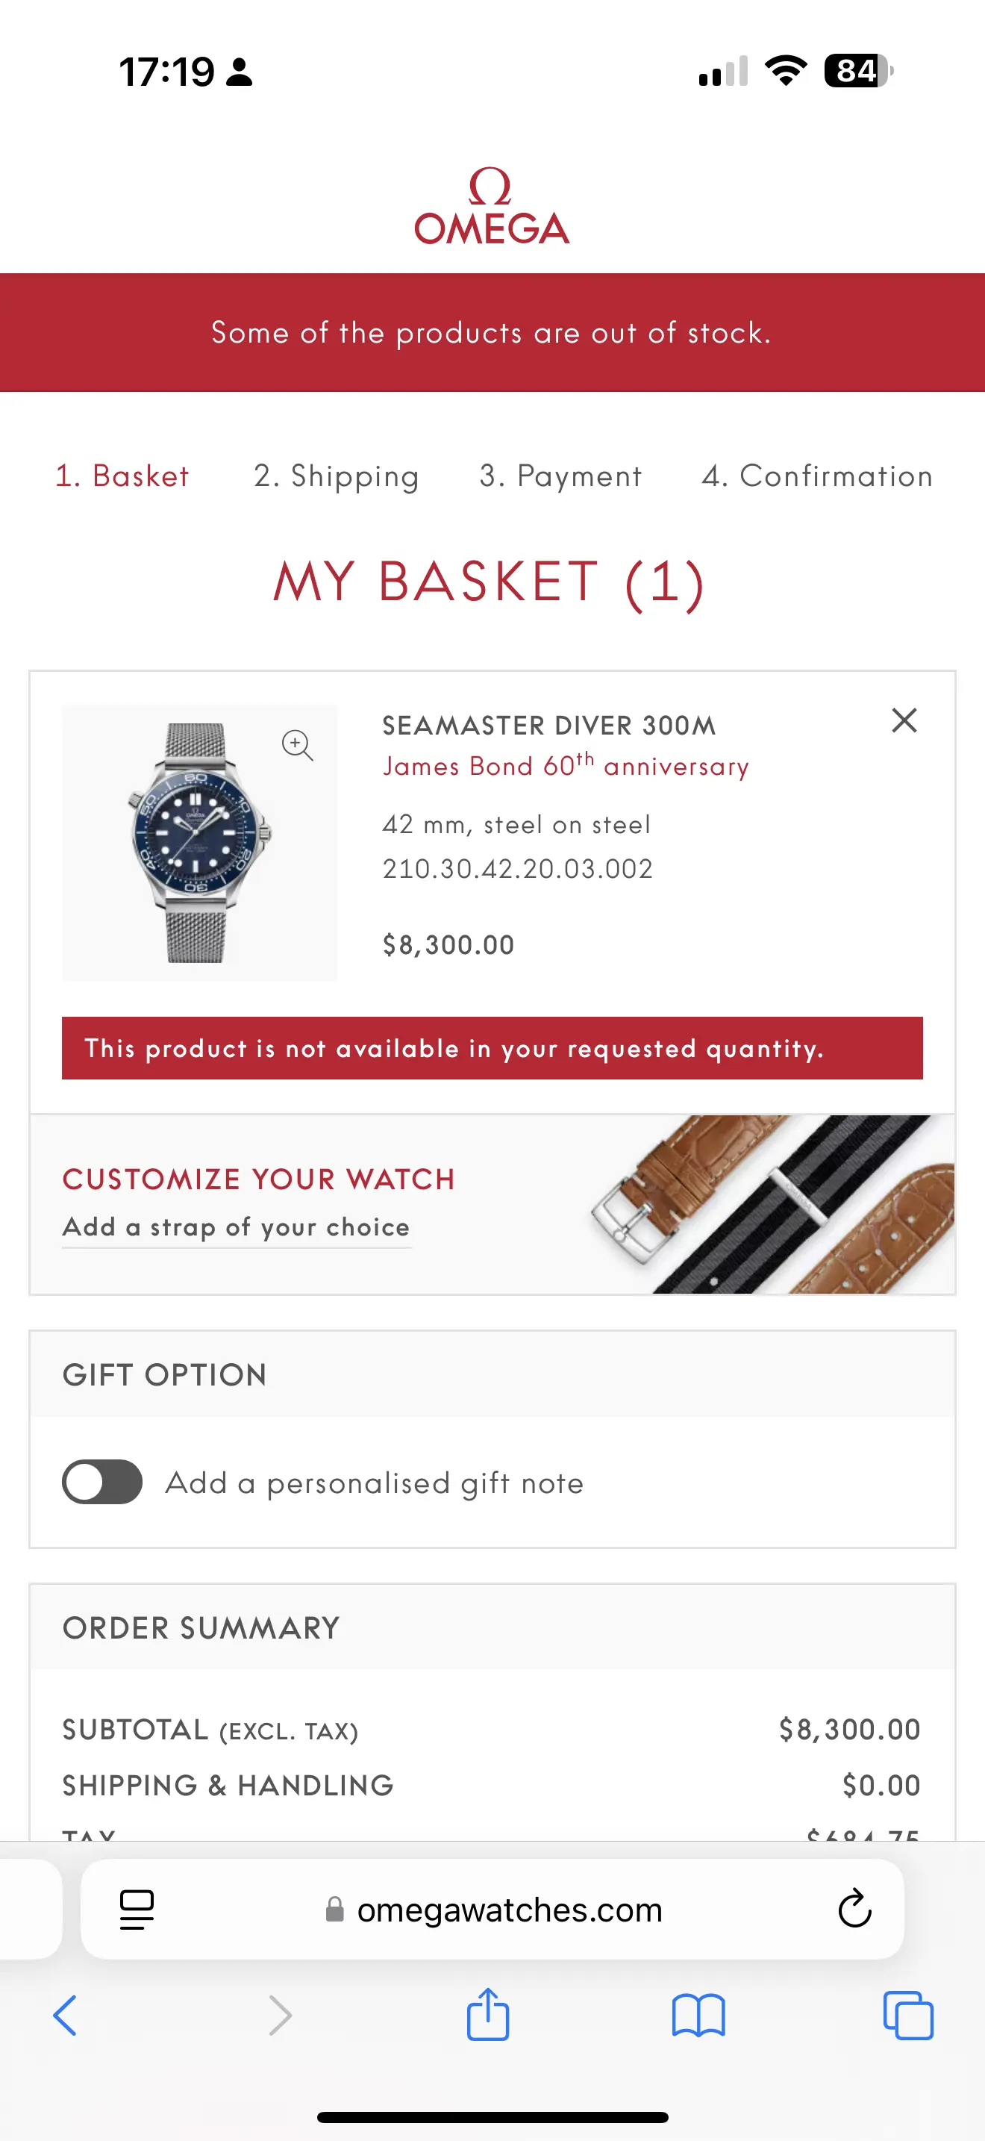Open James Bond 60th anniversary product link
The image size is (985, 2141).
[x=565, y=765]
